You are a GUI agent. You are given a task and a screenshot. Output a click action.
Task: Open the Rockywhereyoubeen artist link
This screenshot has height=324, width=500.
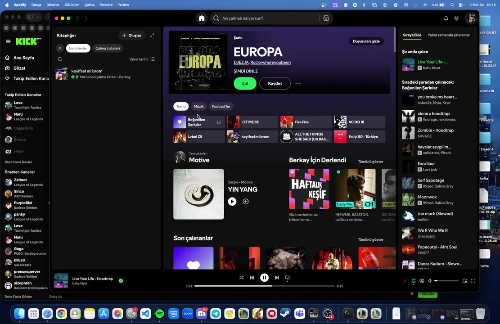(x=270, y=63)
